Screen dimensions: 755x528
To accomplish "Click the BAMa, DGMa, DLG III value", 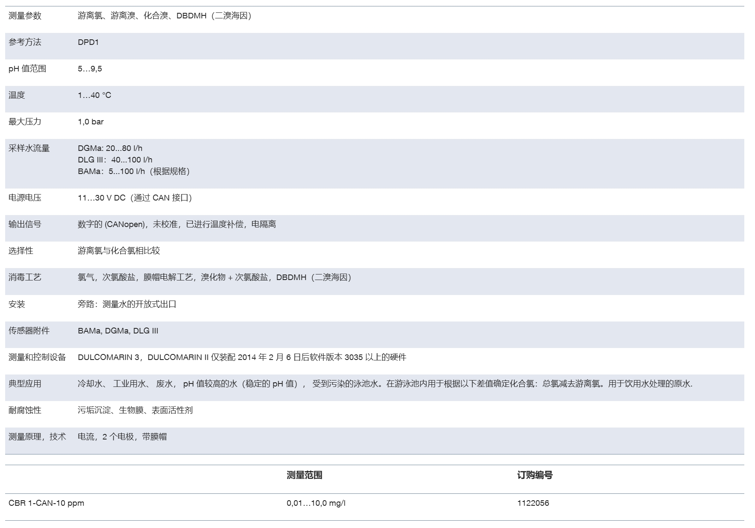I will click(118, 331).
